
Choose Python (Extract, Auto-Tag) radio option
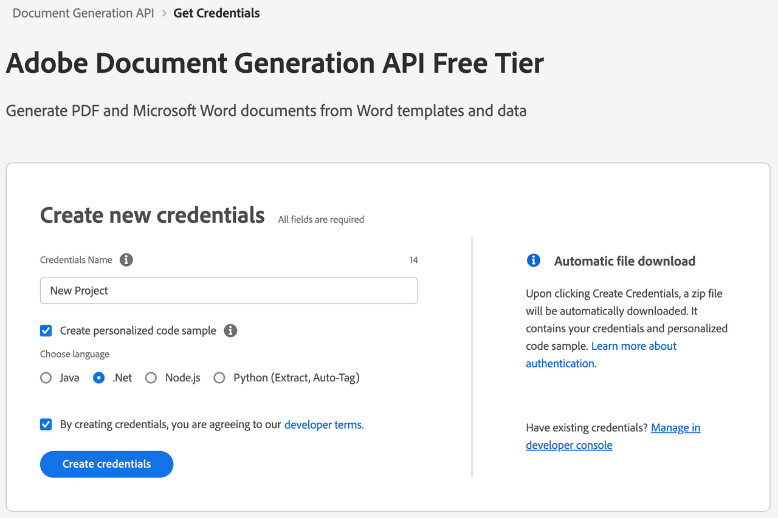(219, 378)
